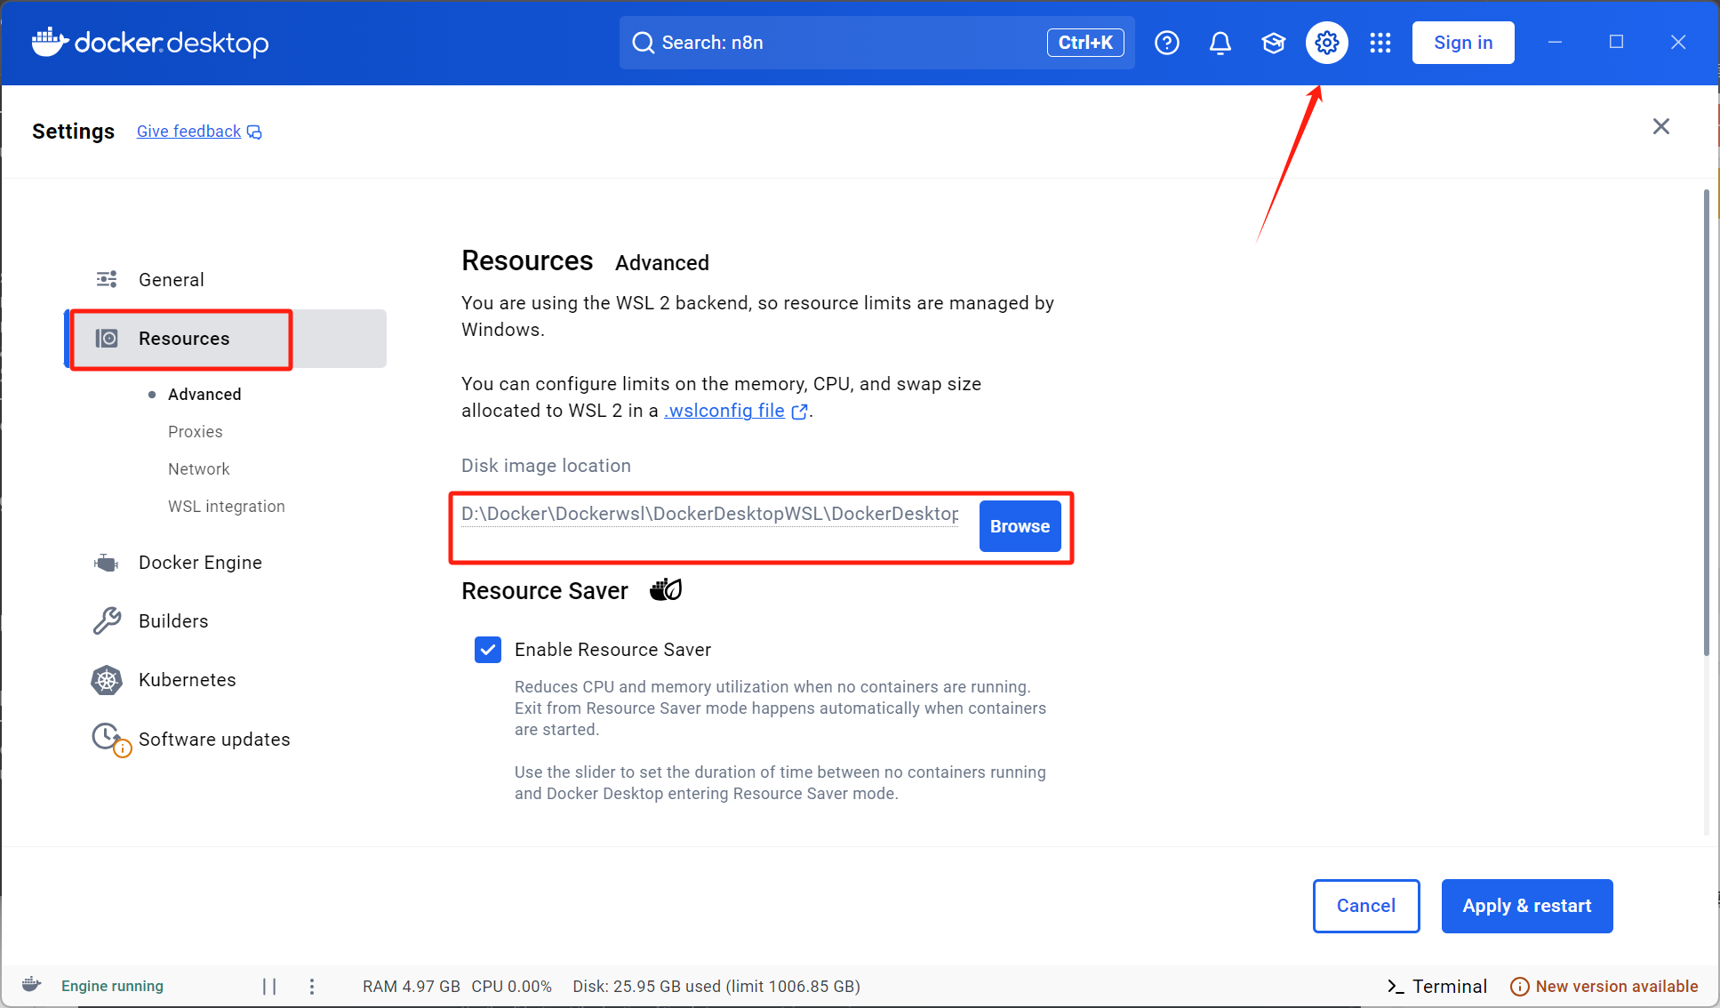Click the Disk: 25.95 GB used status
The width and height of the screenshot is (1720, 1008).
pos(716,987)
